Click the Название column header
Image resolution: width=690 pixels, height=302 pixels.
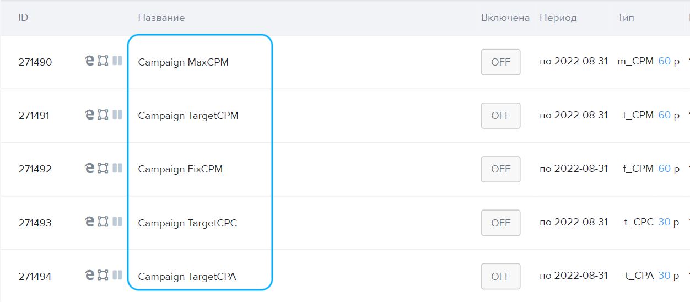pos(161,18)
